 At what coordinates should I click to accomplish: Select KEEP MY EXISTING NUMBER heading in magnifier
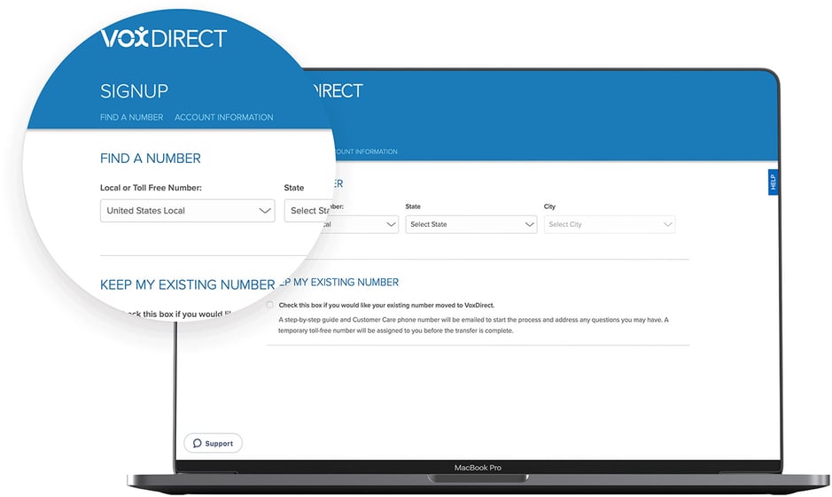(188, 285)
